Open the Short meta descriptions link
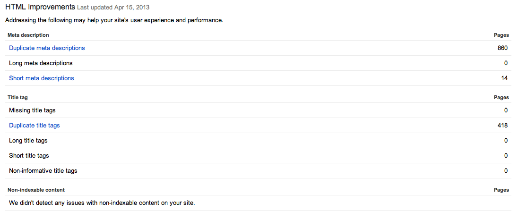This screenshot has width=518, height=211. (42, 78)
